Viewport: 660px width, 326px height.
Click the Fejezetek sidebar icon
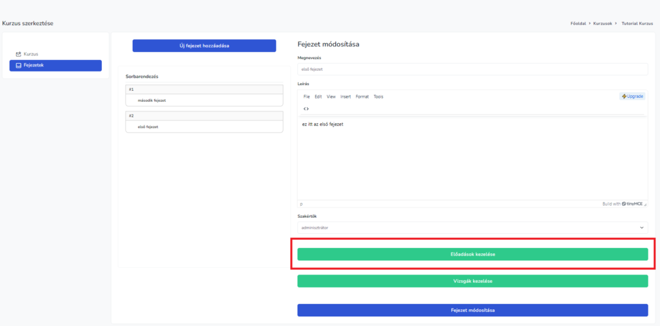click(19, 66)
